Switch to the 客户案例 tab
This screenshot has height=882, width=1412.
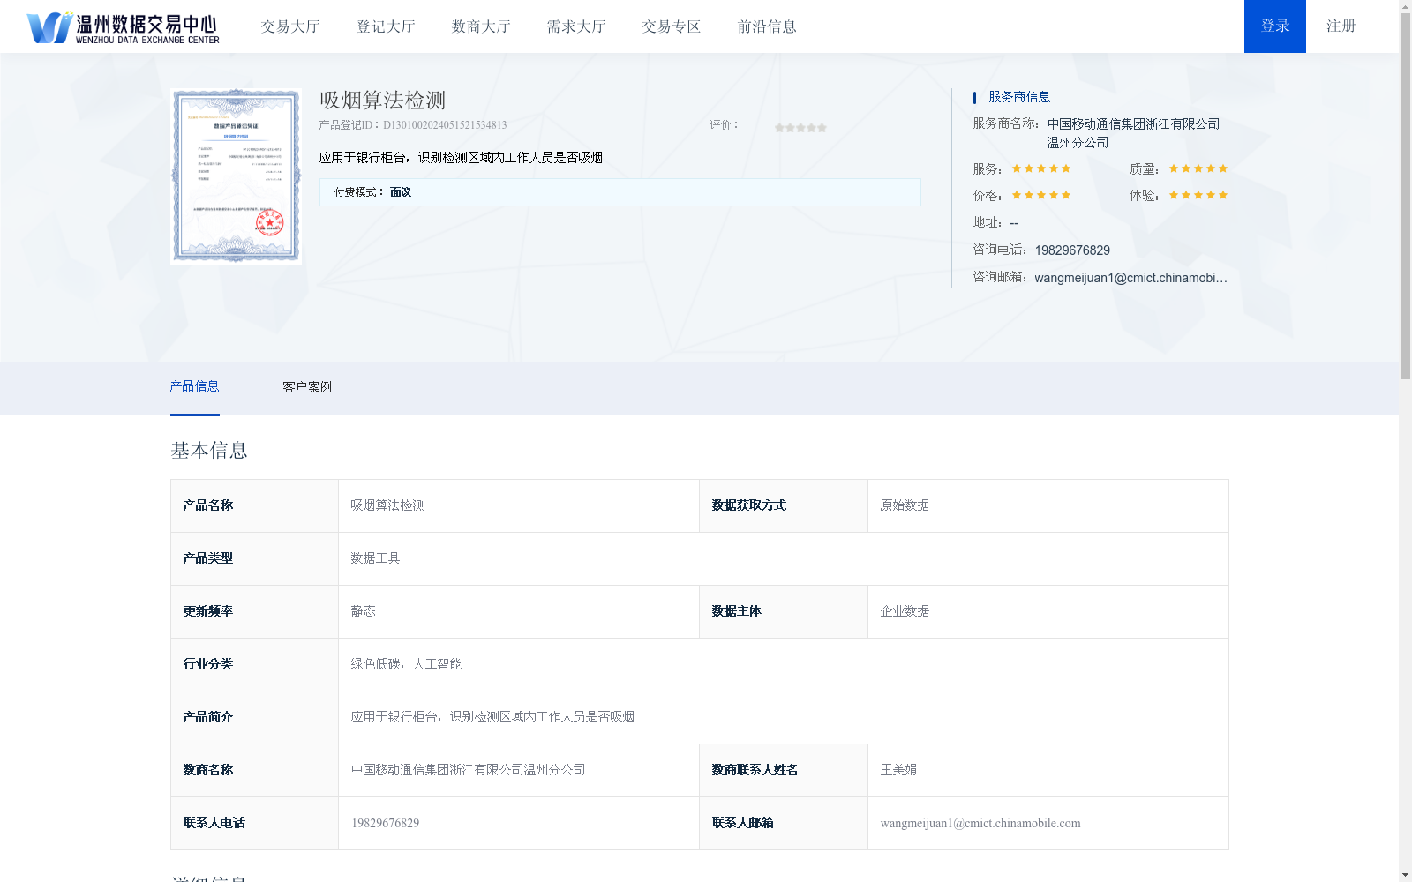click(x=307, y=387)
